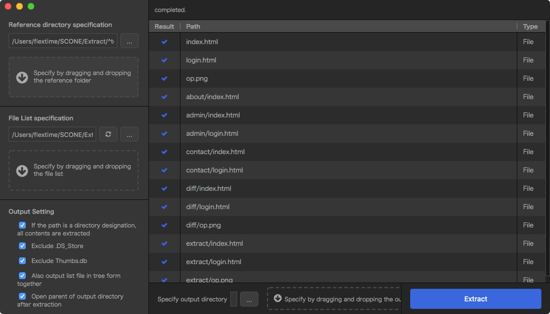Image resolution: width=550 pixels, height=314 pixels.
Task: Uncheck Also output list file in tree form
Action: click(22, 276)
